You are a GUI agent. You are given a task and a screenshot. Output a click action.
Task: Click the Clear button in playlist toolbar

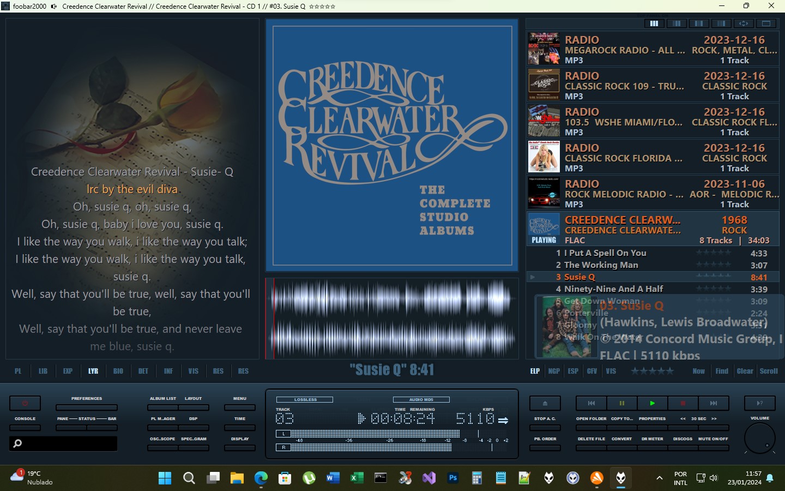click(745, 371)
